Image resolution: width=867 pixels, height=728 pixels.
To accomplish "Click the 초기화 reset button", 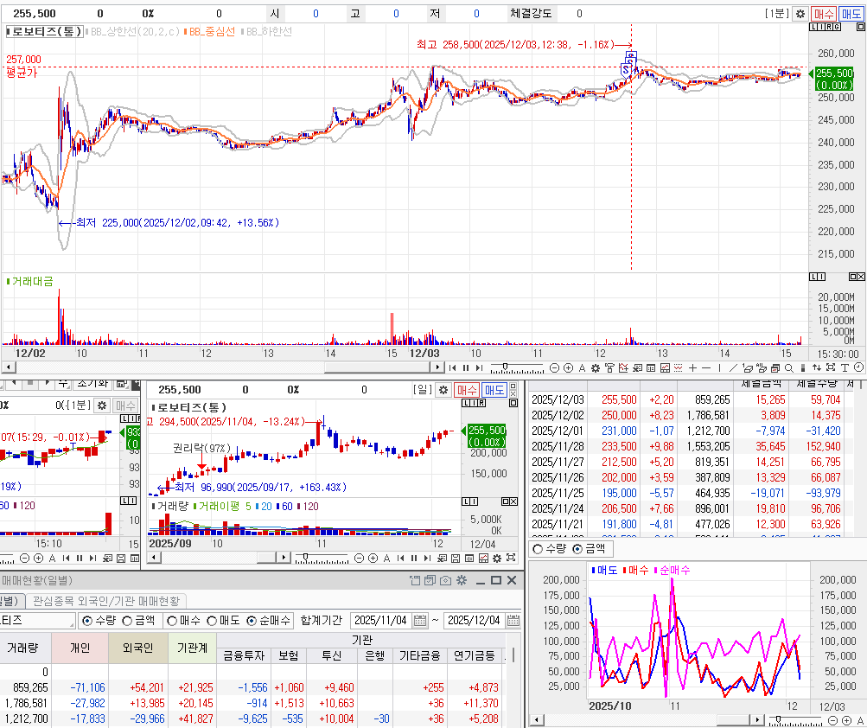I will pos(93,383).
